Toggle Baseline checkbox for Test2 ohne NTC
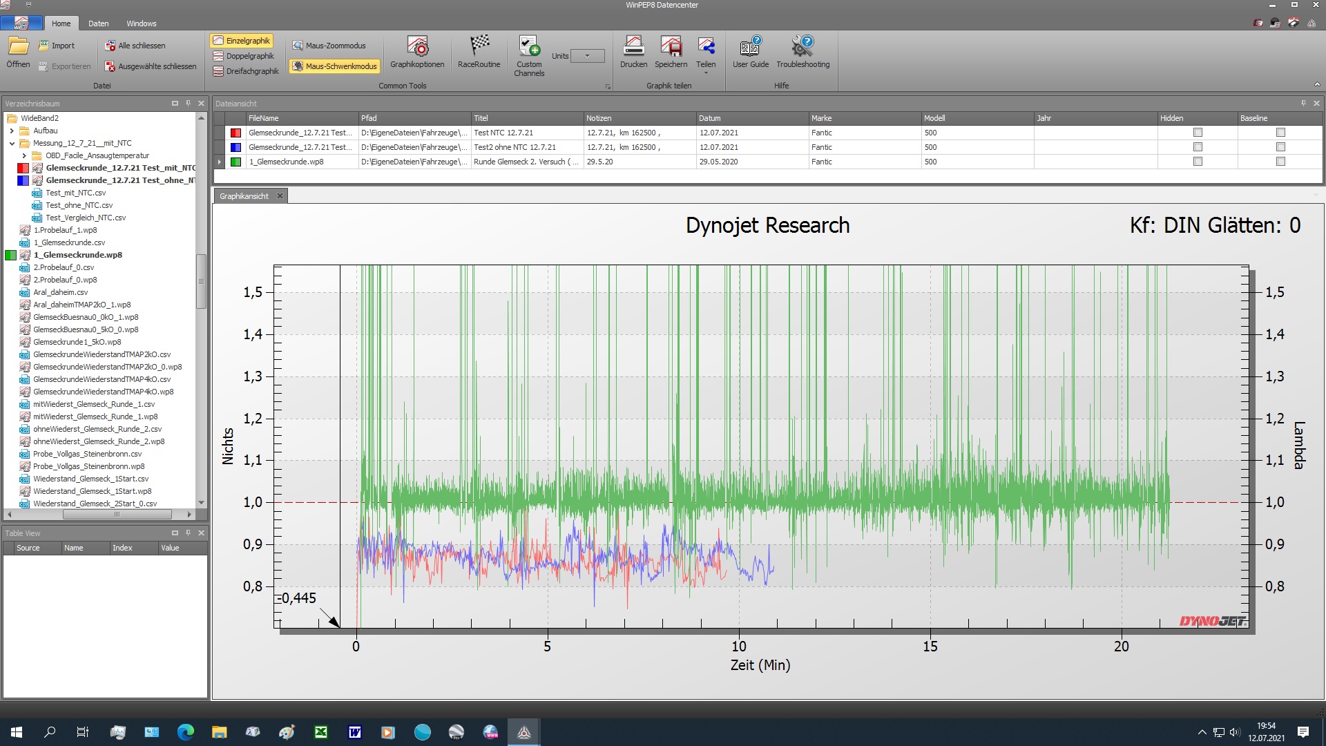Screen dimensions: 1326x746 pos(1280,147)
